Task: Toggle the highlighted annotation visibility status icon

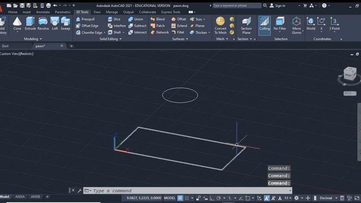Action: (x=267, y=198)
